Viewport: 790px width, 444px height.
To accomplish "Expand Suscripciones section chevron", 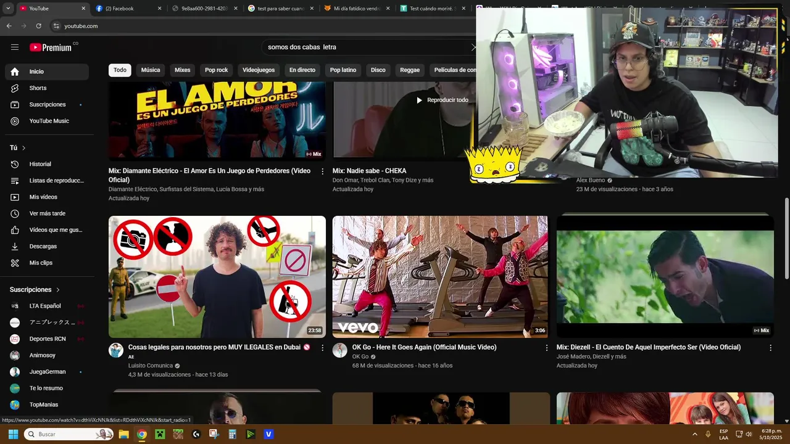I will (58, 290).
